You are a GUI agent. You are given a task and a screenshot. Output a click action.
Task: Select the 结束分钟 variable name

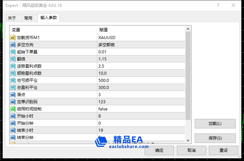[25, 138]
